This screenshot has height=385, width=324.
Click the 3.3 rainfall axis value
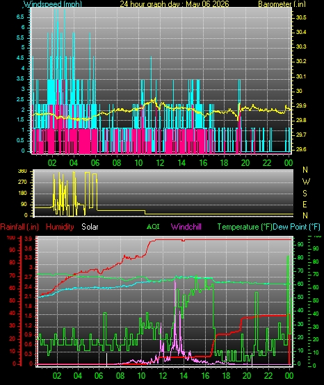point(29,258)
